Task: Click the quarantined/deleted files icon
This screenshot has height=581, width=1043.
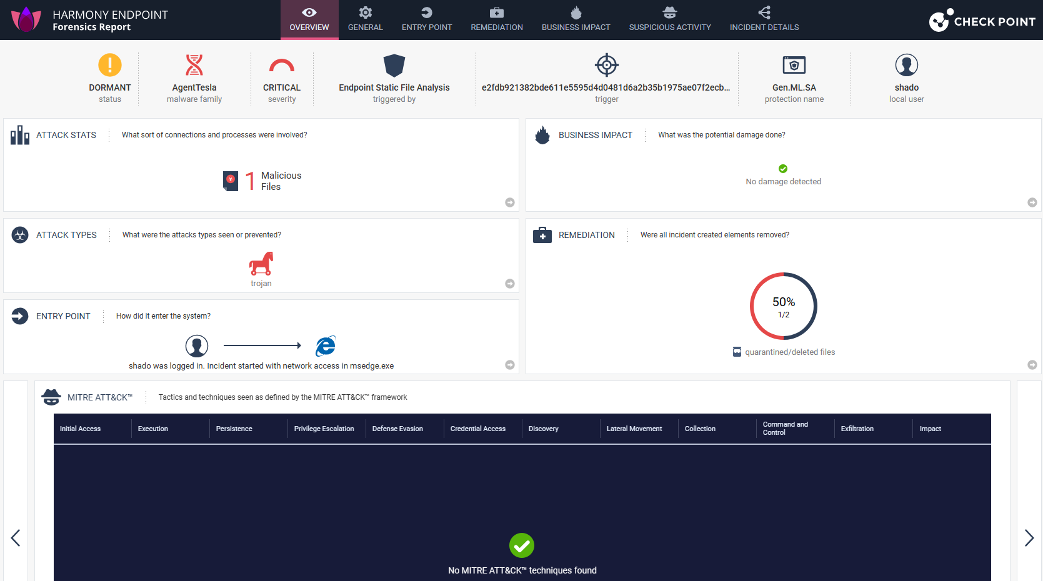Action: [737, 352]
